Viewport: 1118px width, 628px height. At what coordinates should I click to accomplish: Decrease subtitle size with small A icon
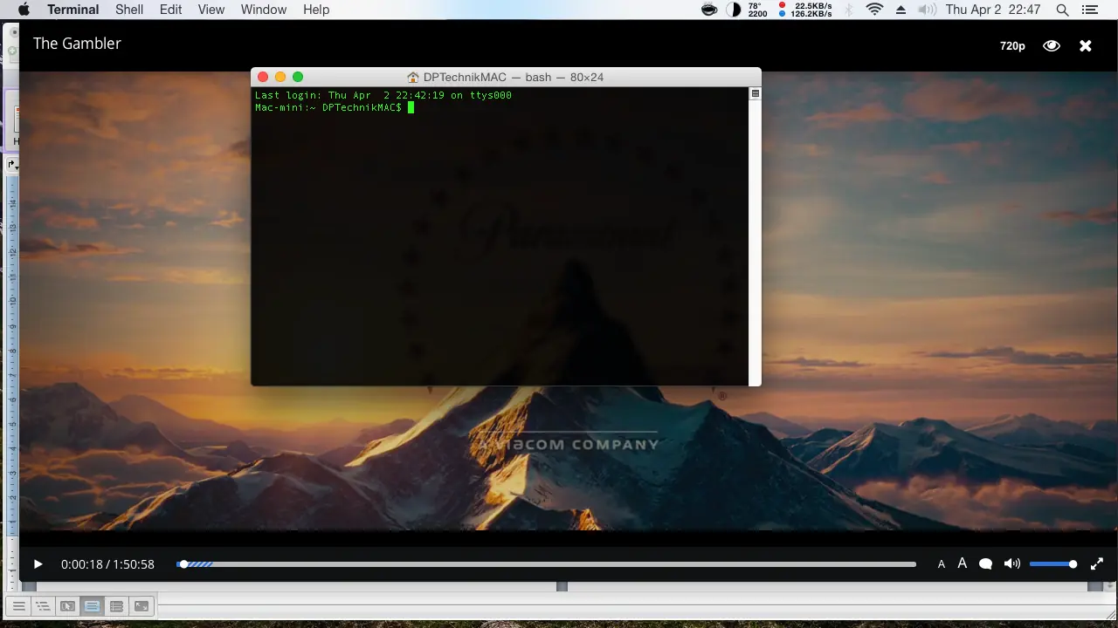point(942,564)
